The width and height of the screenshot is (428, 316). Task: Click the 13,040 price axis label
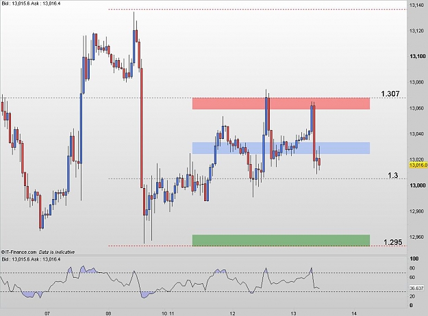click(416, 133)
